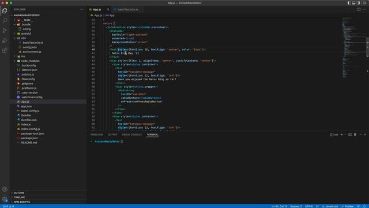Click the Ln 40 cursor position status item
369x208 pixels.
pos(279,206)
